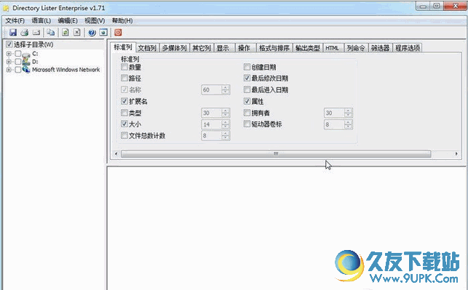The height and width of the screenshot is (290, 468).
Task: Expand the D: drive tree node
Action: point(9,62)
